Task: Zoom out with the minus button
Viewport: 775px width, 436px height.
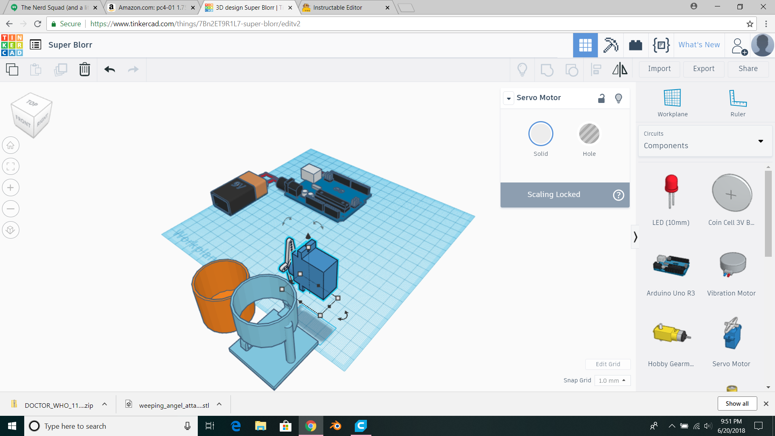Action: coord(11,209)
